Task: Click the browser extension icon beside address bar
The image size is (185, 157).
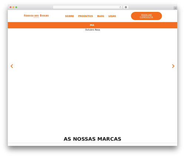Action: (x=126, y=7)
